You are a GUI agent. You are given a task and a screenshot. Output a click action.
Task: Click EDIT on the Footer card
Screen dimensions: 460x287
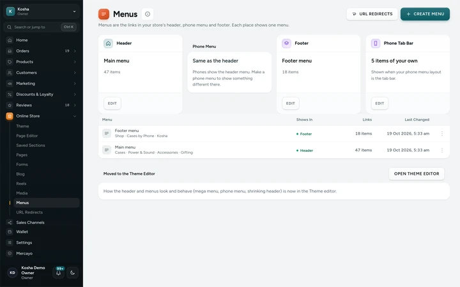click(x=291, y=103)
